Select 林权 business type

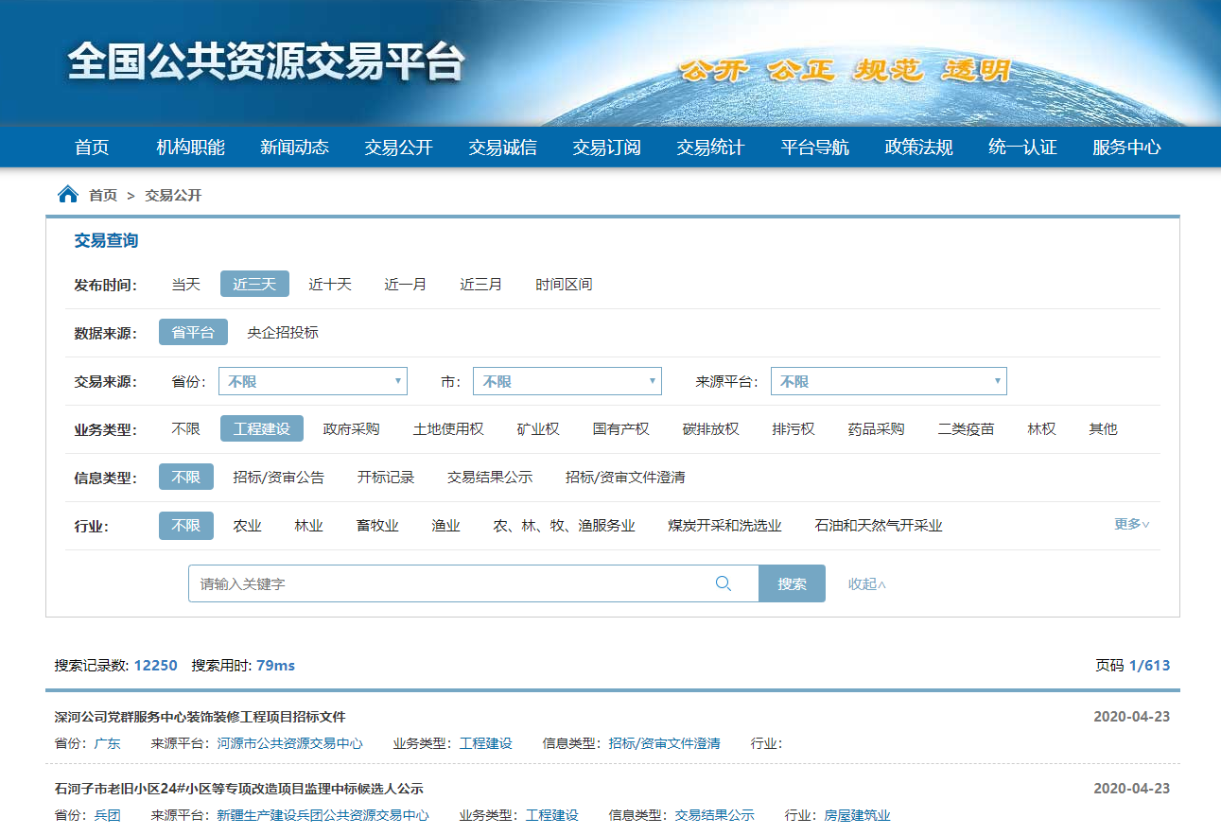[1042, 429]
